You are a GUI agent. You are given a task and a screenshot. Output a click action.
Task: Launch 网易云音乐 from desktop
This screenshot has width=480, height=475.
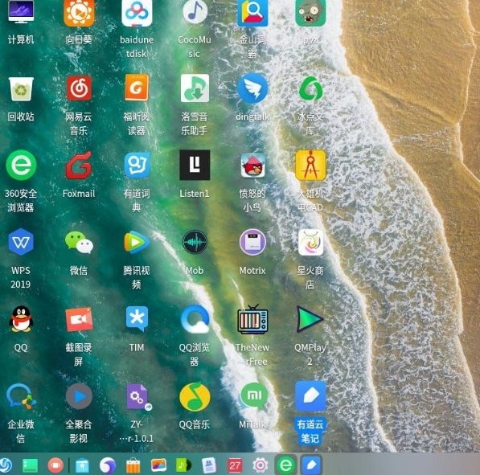point(79,88)
